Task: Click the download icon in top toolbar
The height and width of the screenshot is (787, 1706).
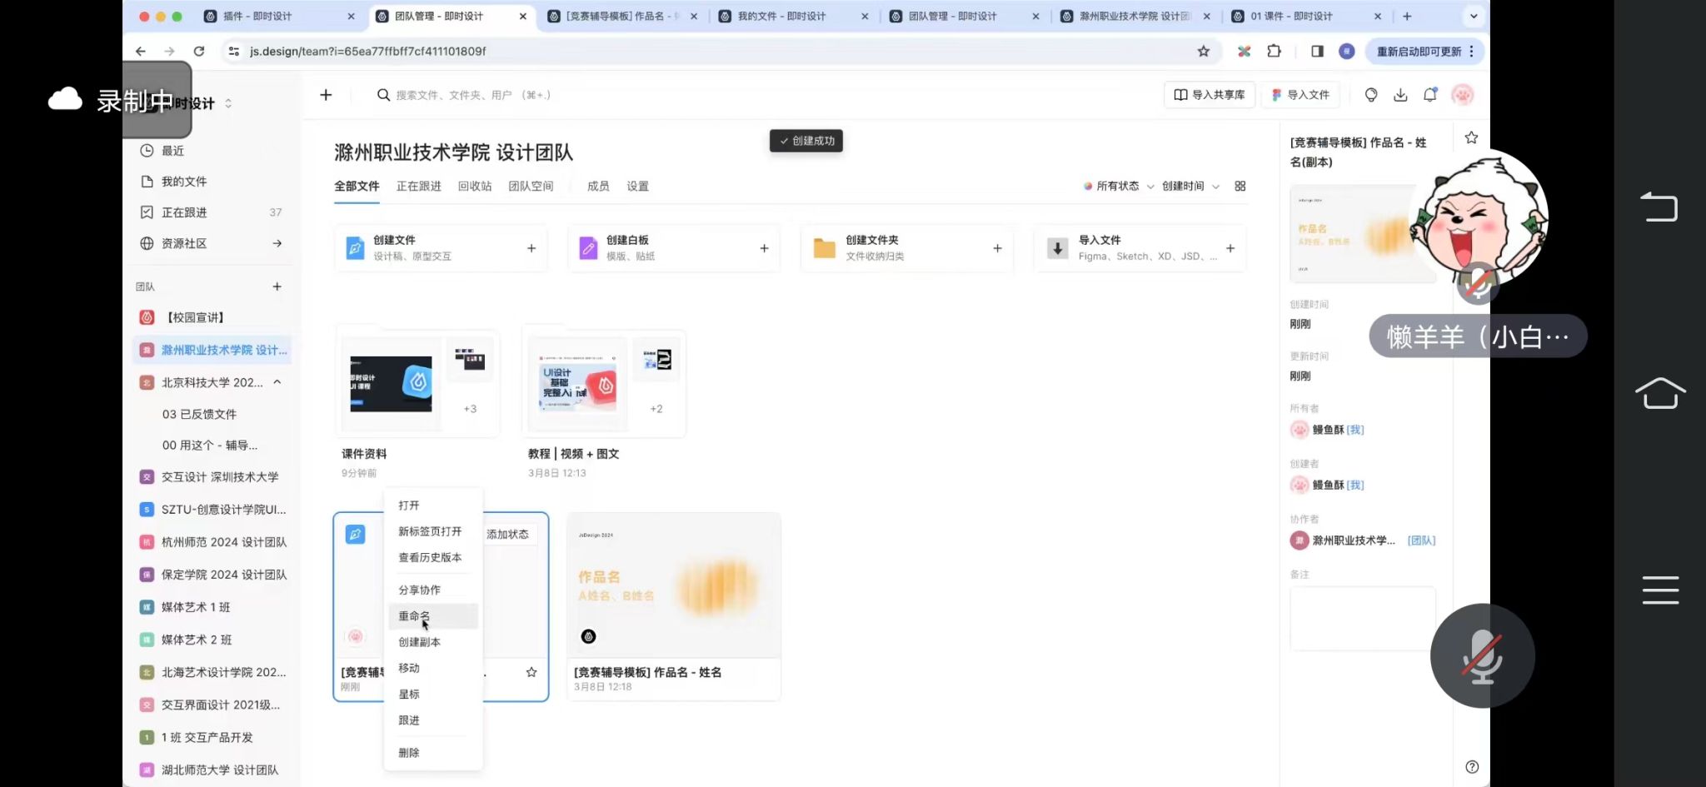Action: pos(1400,95)
